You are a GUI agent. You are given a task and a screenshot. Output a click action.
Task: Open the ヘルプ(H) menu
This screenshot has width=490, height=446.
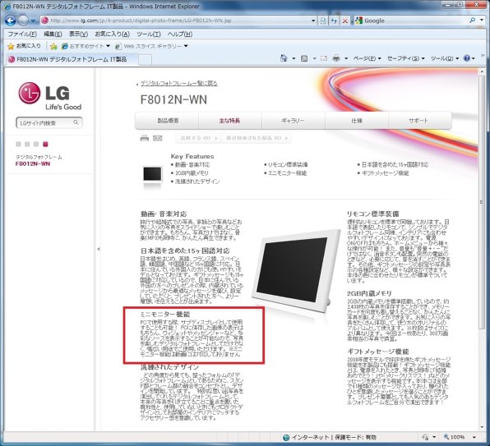[180, 34]
